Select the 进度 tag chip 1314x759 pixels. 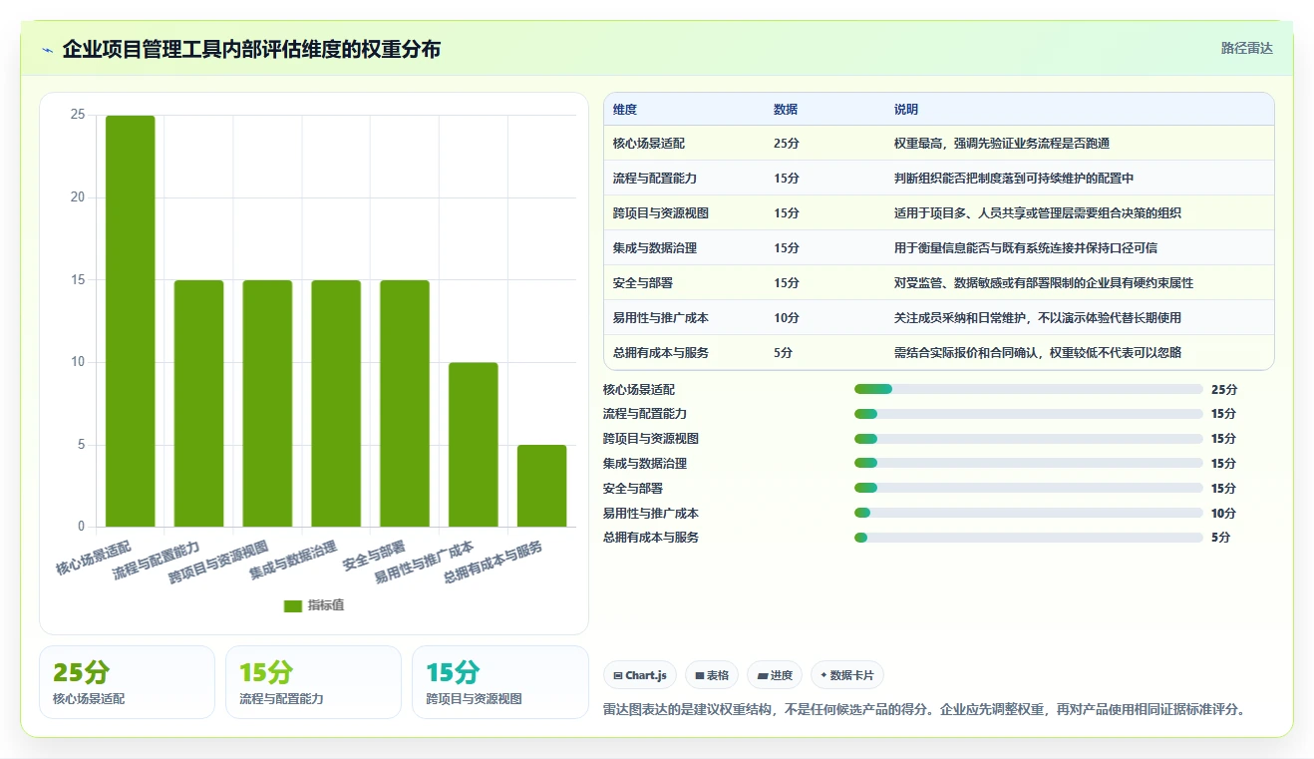775,675
